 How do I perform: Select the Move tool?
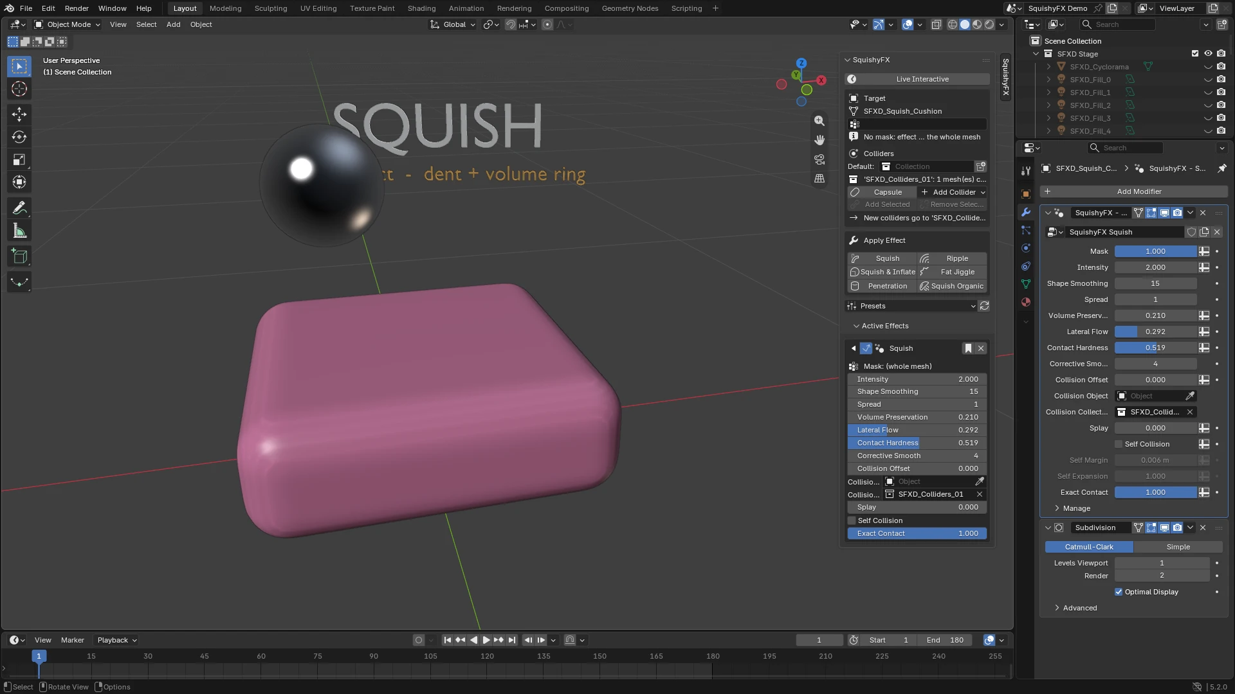(19, 114)
